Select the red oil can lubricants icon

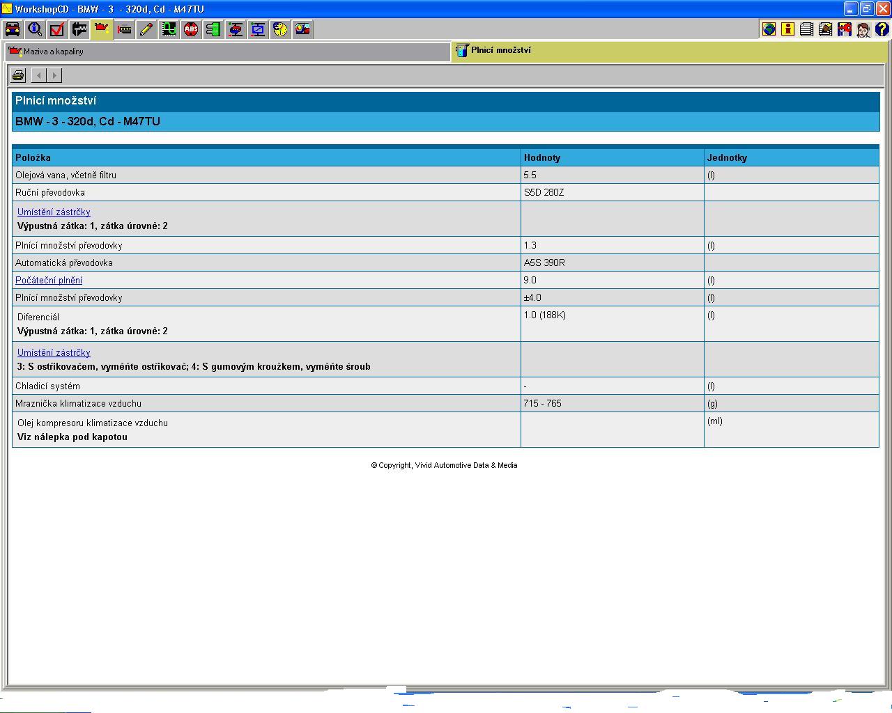click(102, 29)
